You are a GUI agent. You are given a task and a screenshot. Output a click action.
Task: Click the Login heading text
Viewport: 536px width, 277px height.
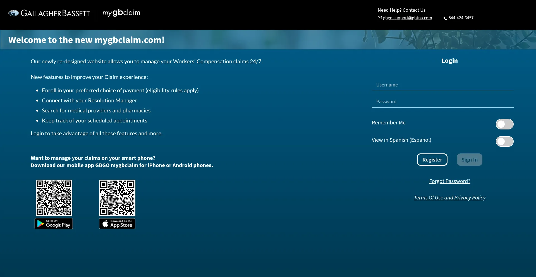tap(449, 61)
